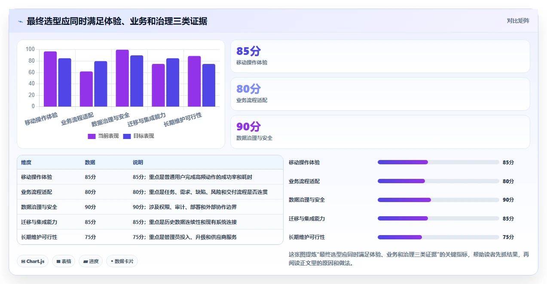Viewport: 547px width, 284px height.
Task: Click the chart axis label 业务流程适配
Action: tap(77, 118)
